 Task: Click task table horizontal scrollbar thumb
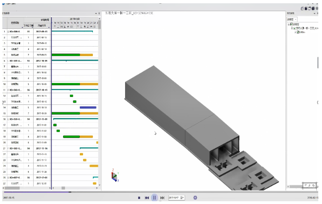click(12, 188)
